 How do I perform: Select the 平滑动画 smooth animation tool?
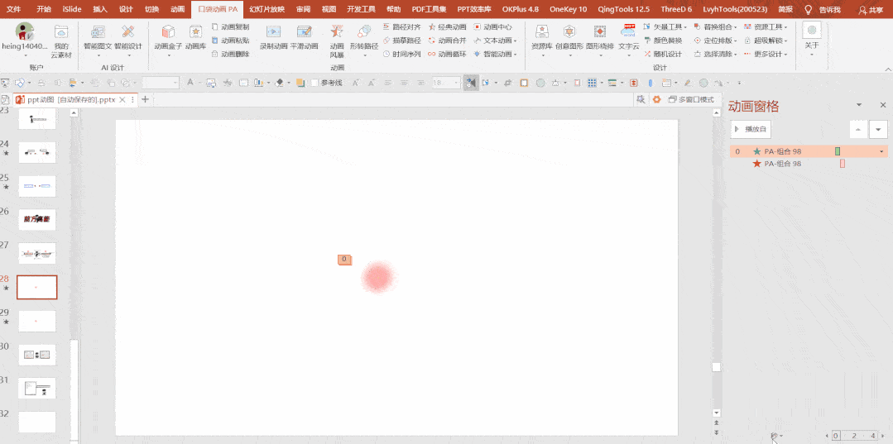click(x=304, y=36)
